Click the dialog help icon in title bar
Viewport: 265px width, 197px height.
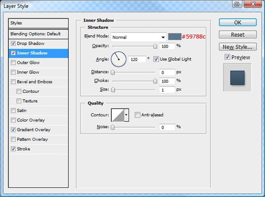(237, 4)
